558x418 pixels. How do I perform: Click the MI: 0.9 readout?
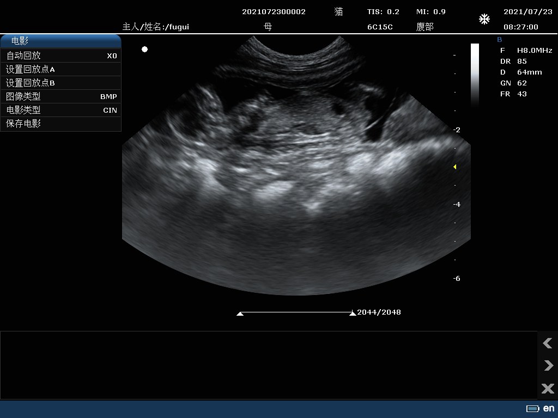pyautogui.click(x=431, y=12)
